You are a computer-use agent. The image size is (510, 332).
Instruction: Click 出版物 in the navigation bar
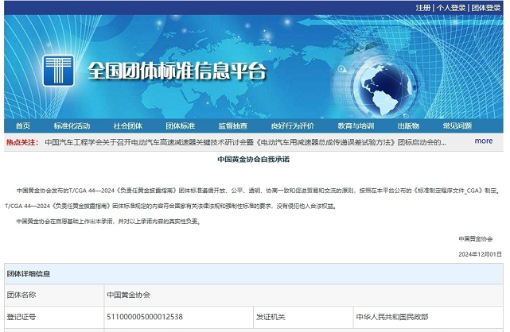[x=408, y=125]
